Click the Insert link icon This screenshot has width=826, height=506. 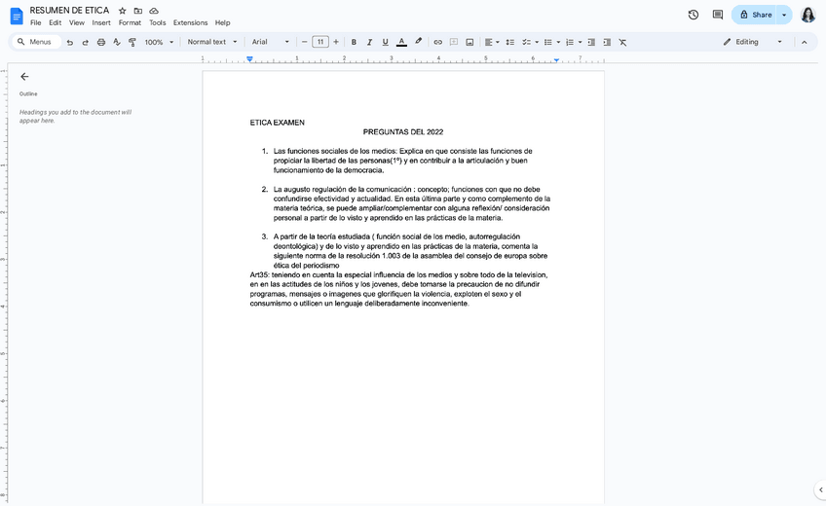point(437,42)
